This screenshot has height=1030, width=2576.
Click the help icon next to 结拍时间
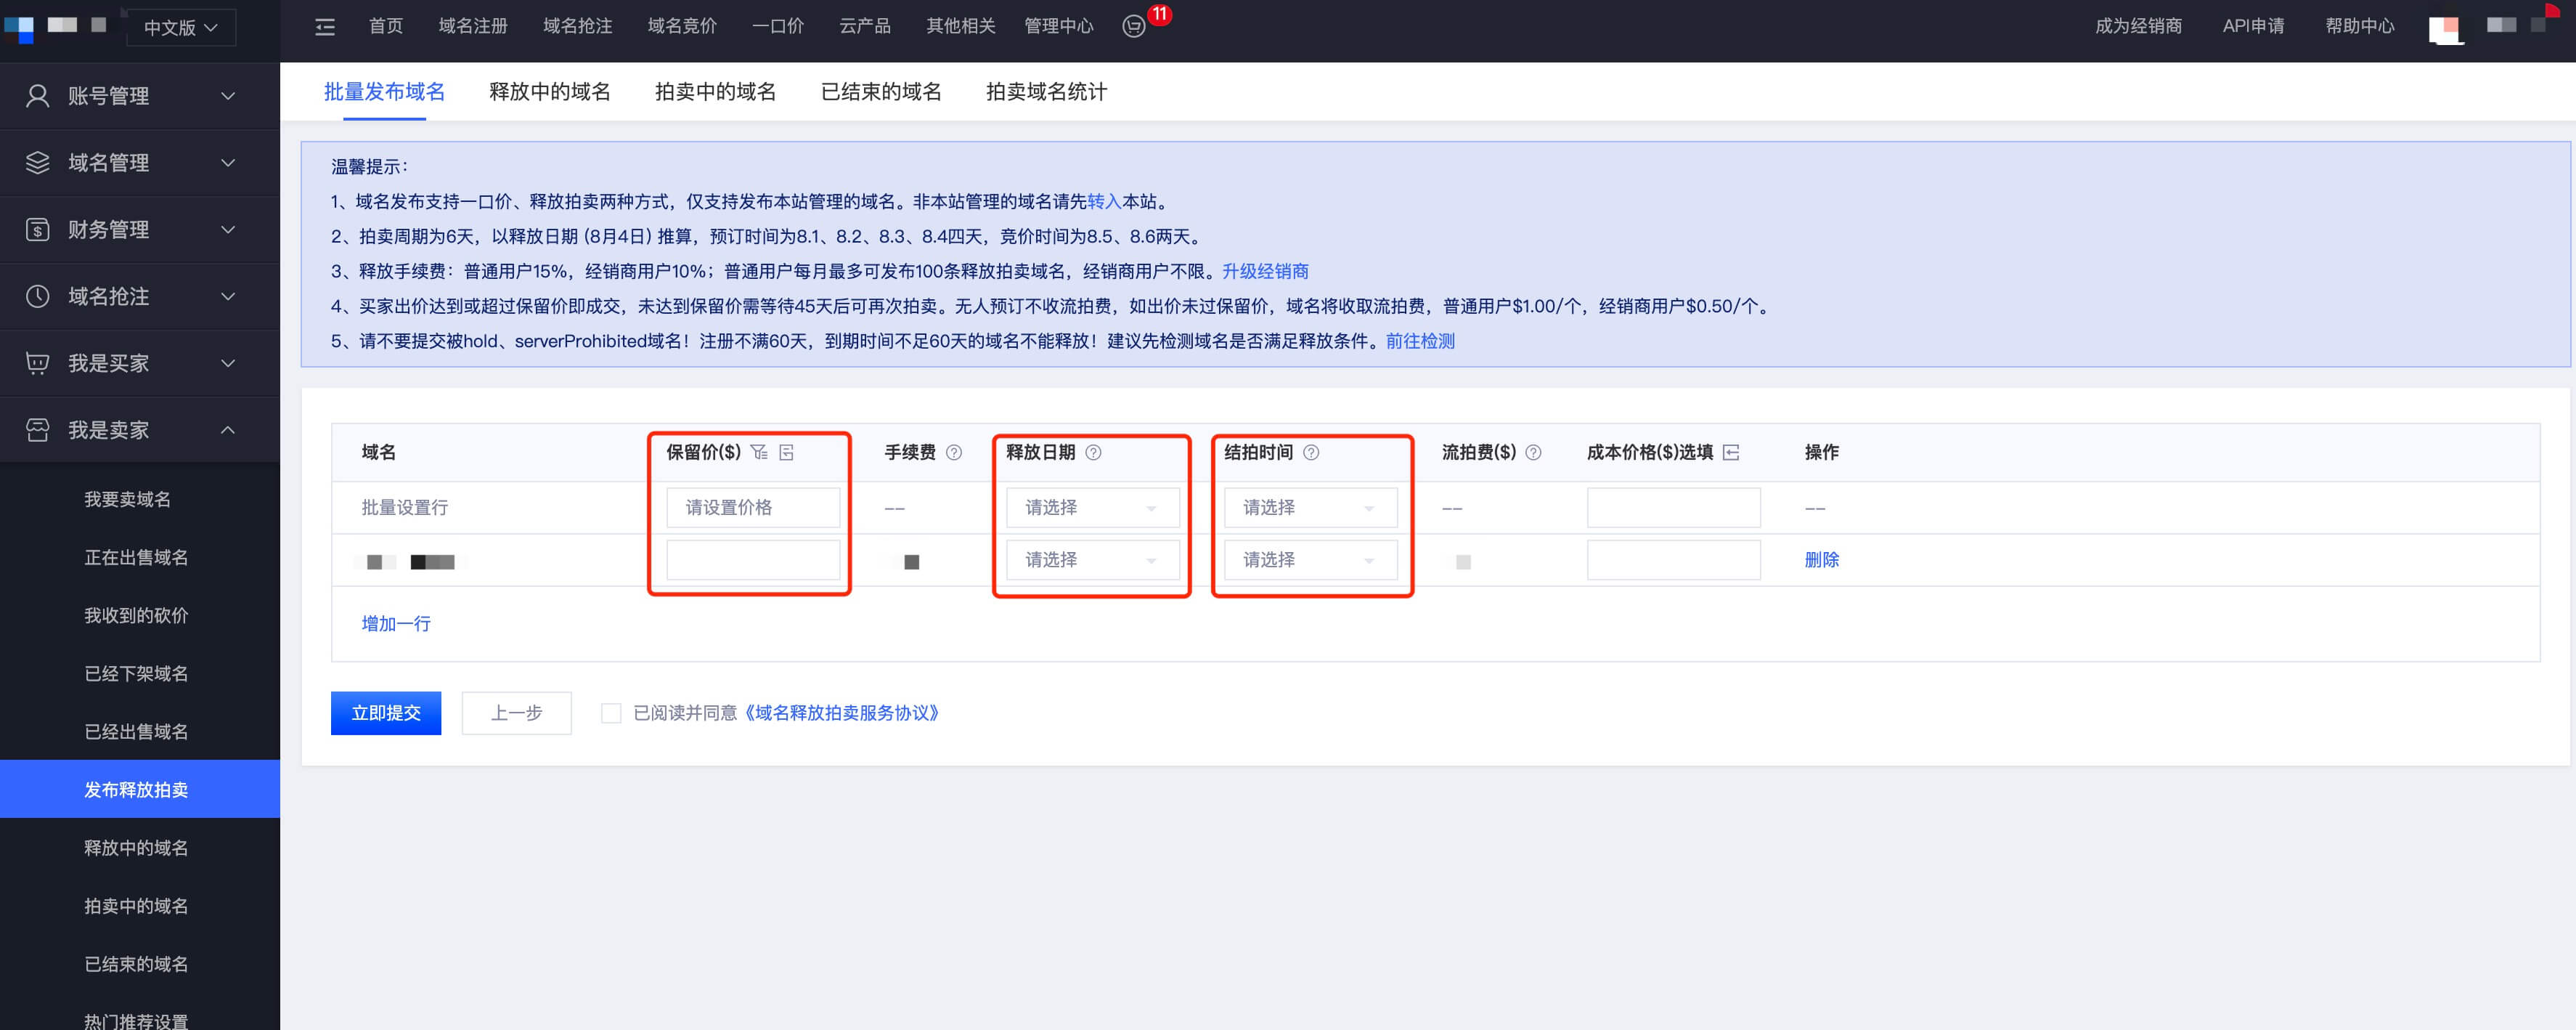tap(1311, 452)
